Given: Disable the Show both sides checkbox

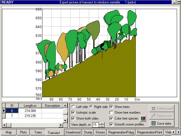Looking at the screenshot, I should (x=74, y=118).
